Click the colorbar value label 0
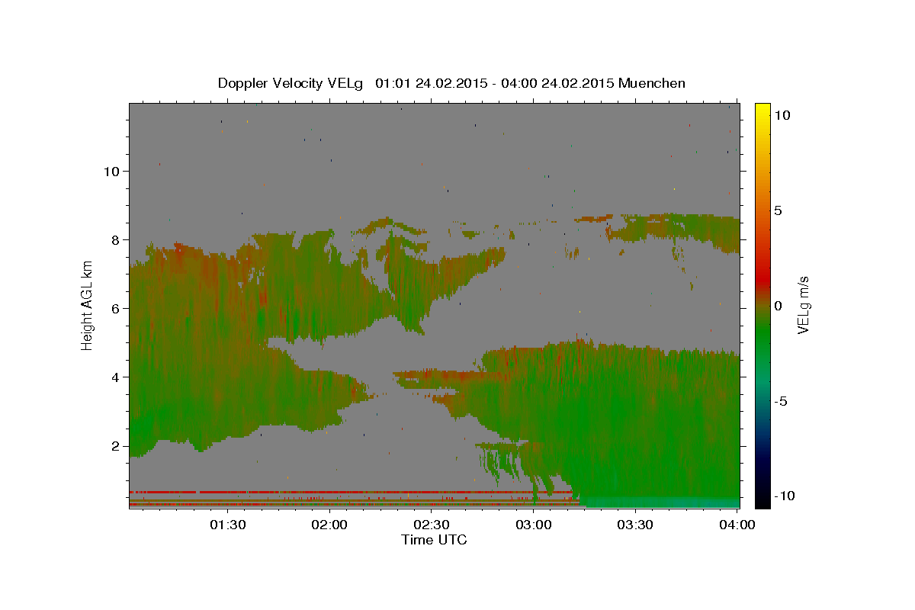This screenshot has height=610, width=915. 778,306
